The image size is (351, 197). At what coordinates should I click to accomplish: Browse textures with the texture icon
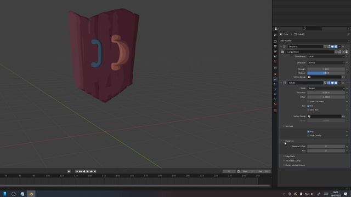[x=283, y=52]
